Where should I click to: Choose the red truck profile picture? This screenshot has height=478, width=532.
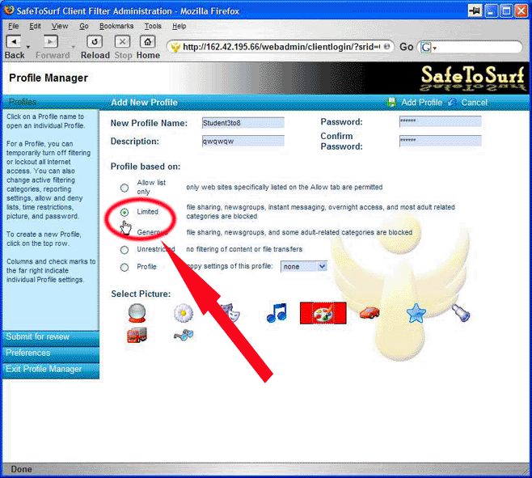coord(137,335)
